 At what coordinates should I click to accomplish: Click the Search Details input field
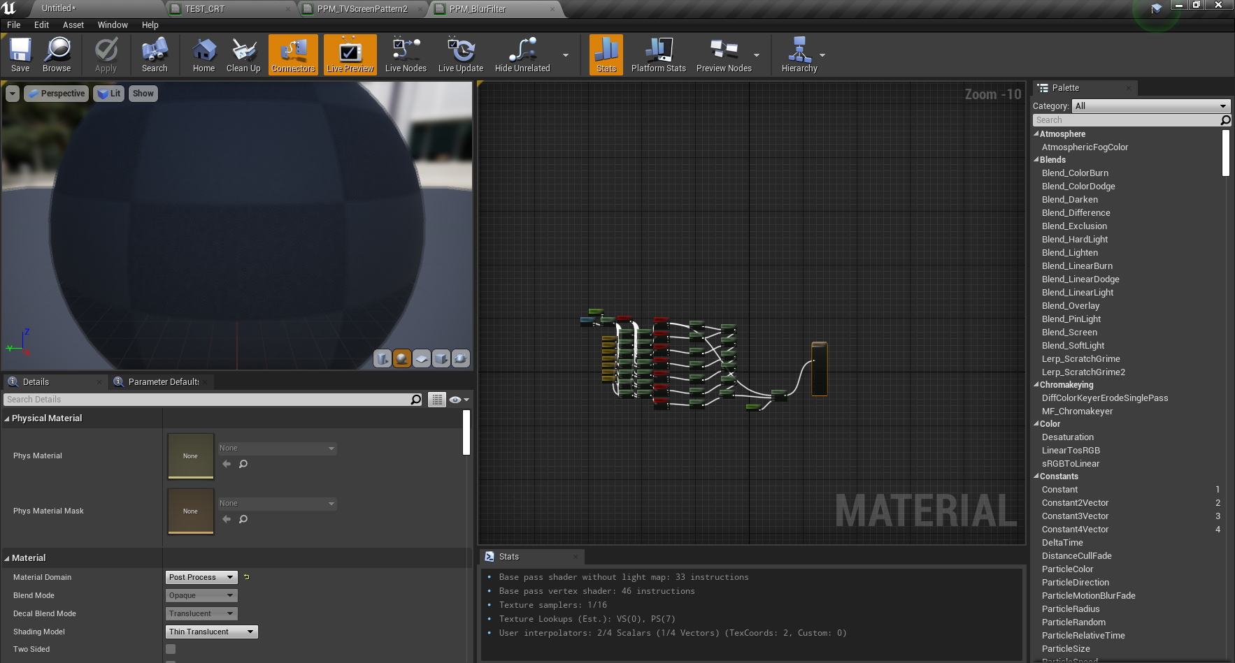click(x=206, y=400)
